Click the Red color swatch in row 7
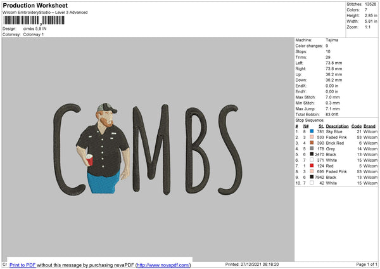 coord(312,166)
